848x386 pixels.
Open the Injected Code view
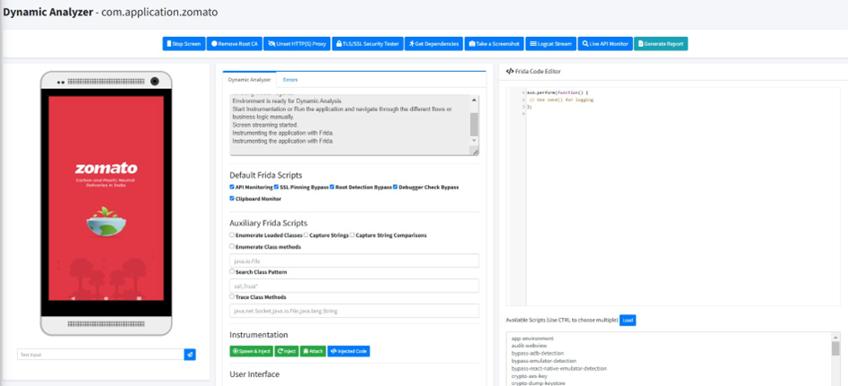348,352
